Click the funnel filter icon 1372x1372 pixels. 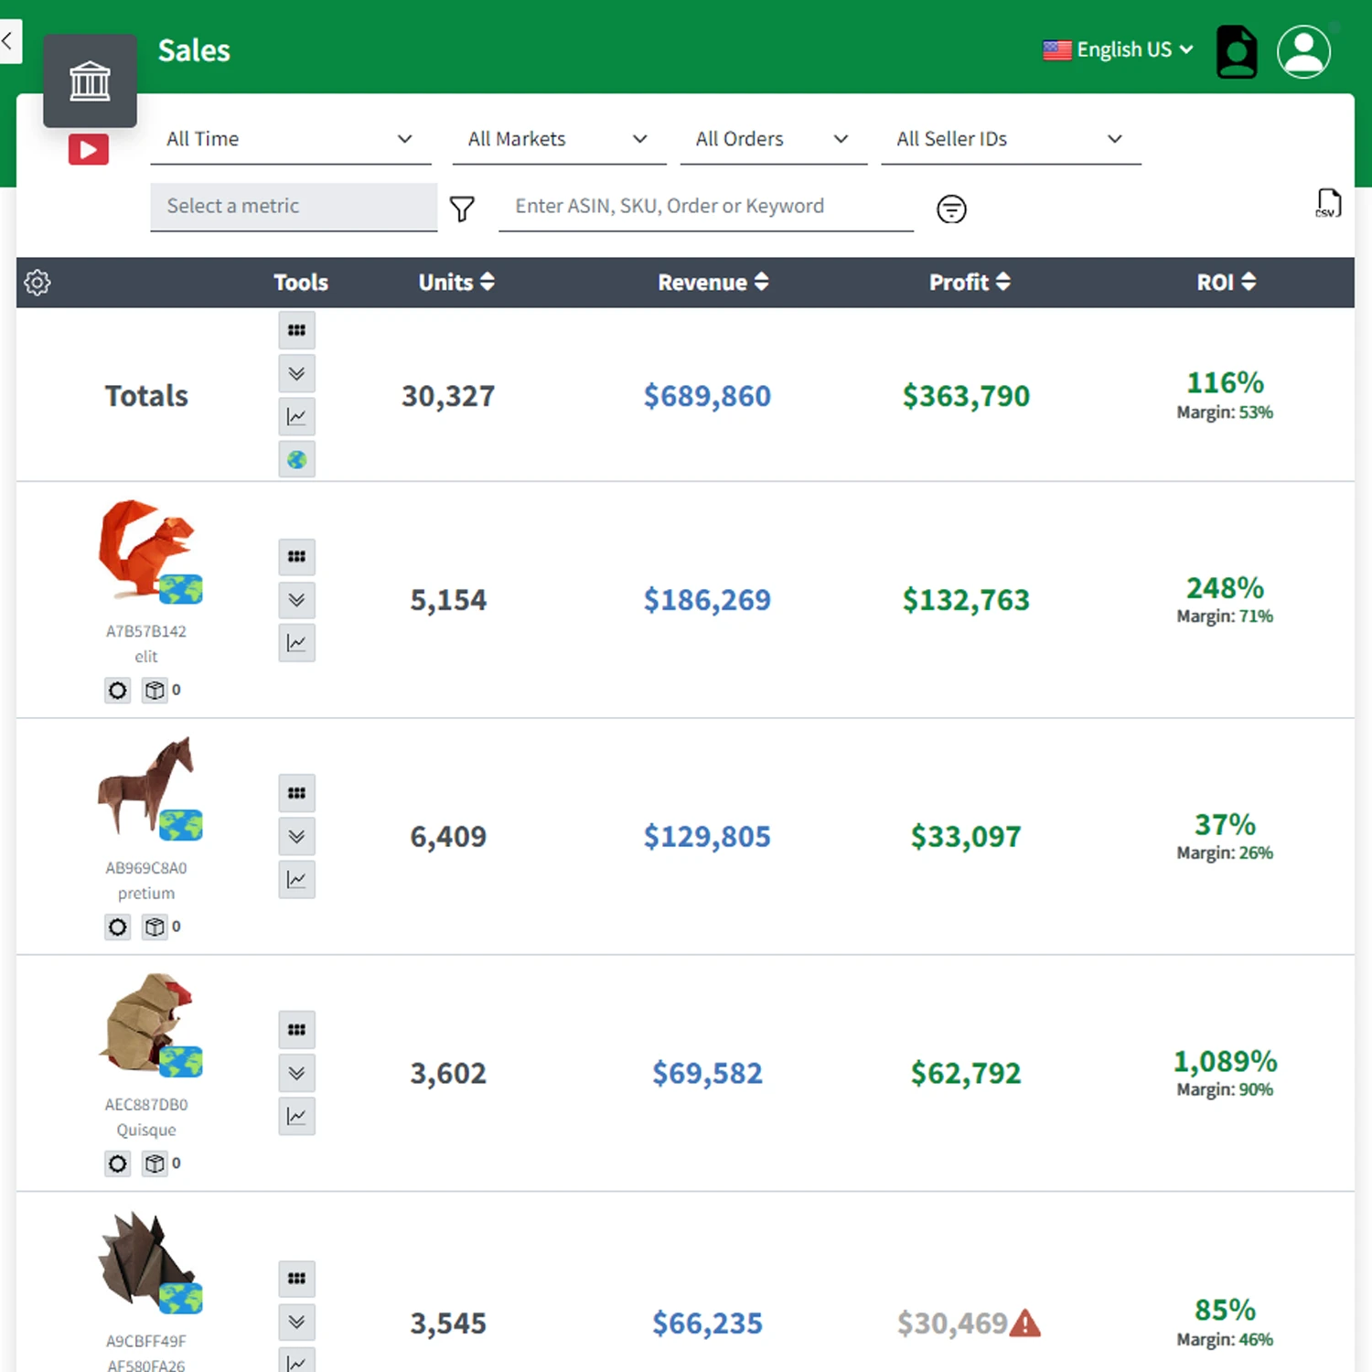[x=462, y=209]
